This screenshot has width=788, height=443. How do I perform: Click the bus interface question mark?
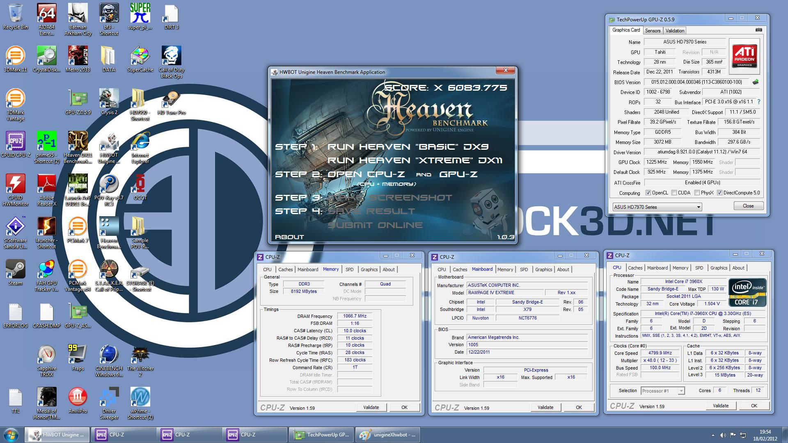click(x=759, y=102)
